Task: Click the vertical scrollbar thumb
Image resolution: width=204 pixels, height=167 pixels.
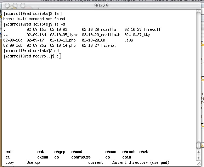Action: click(x=198, y=145)
